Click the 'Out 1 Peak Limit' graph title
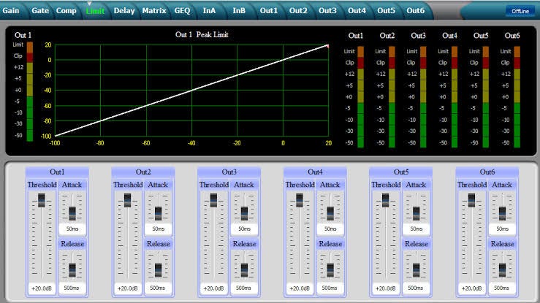This screenshot has width=540, height=303. click(202, 35)
